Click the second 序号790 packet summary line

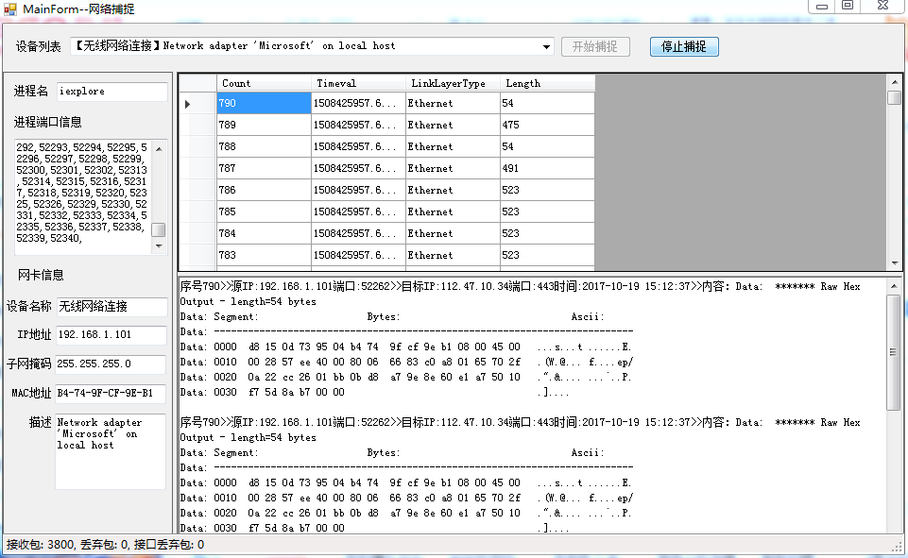pos(520,423)
